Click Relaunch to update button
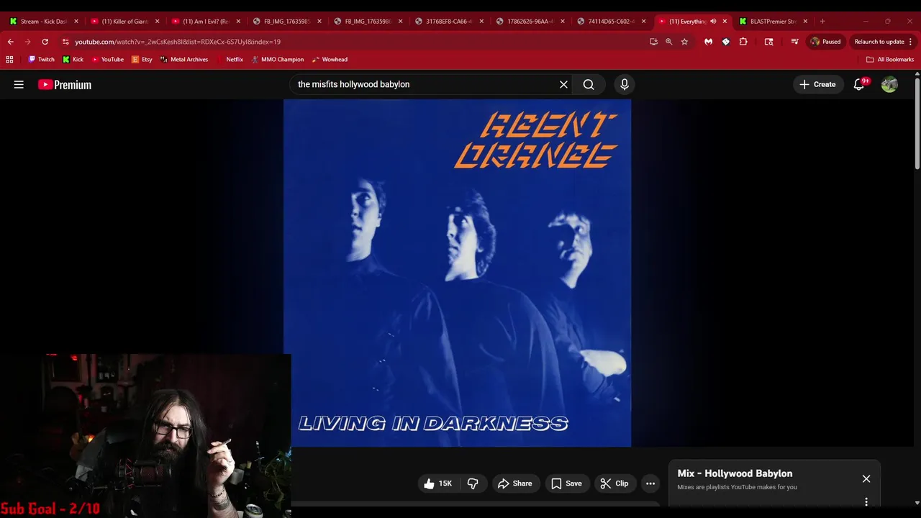The width and height of the screenshot is (921, 518). 879,42
